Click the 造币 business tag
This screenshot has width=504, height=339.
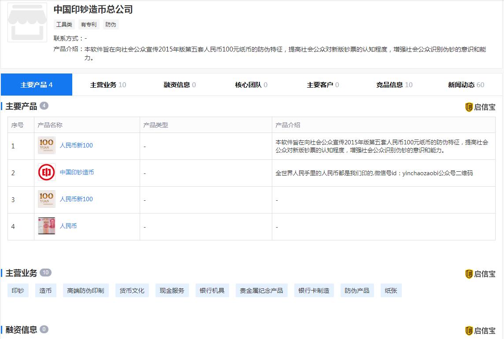46,291
